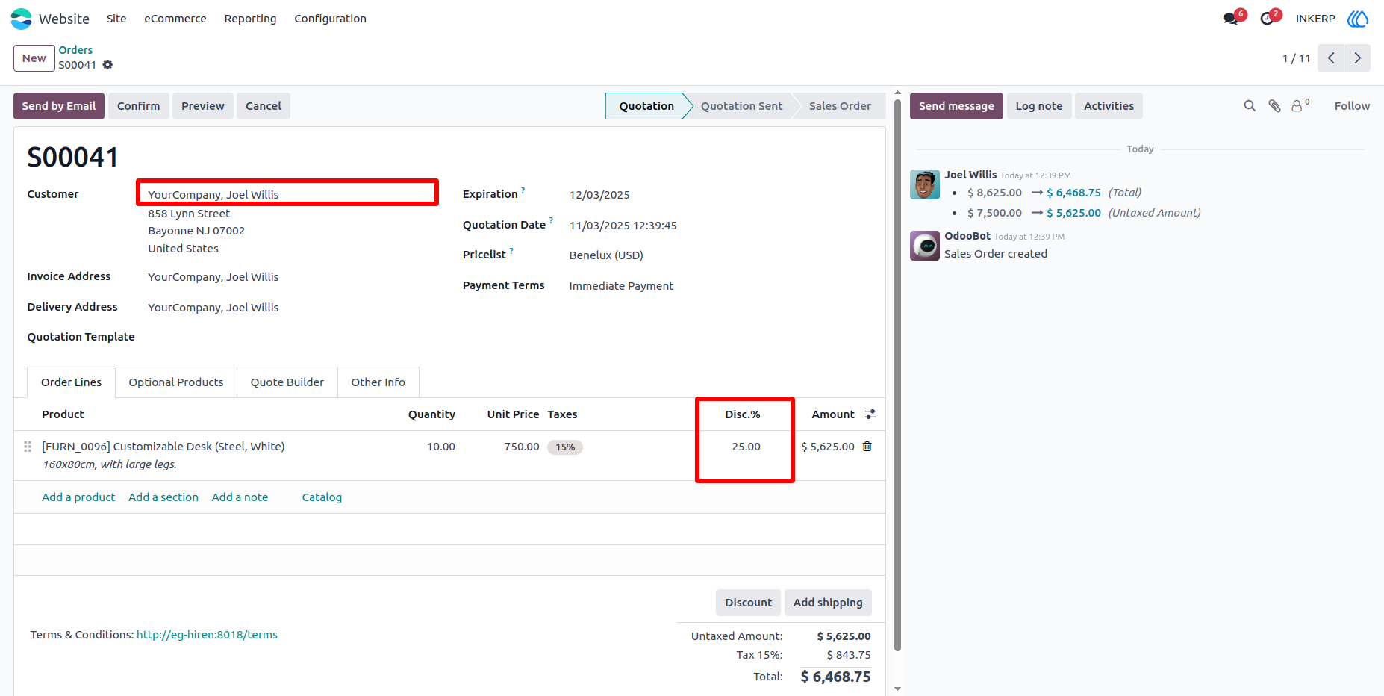1384x696 pixels.
Task: Edit the Disc.% value 25.00
Action: pyautogui.click(x=746, y=447)
